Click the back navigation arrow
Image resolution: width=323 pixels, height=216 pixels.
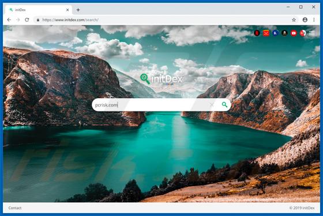(9, 20)
